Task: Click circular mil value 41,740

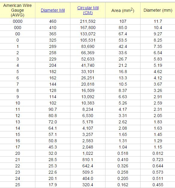Action: coord(88,65)
